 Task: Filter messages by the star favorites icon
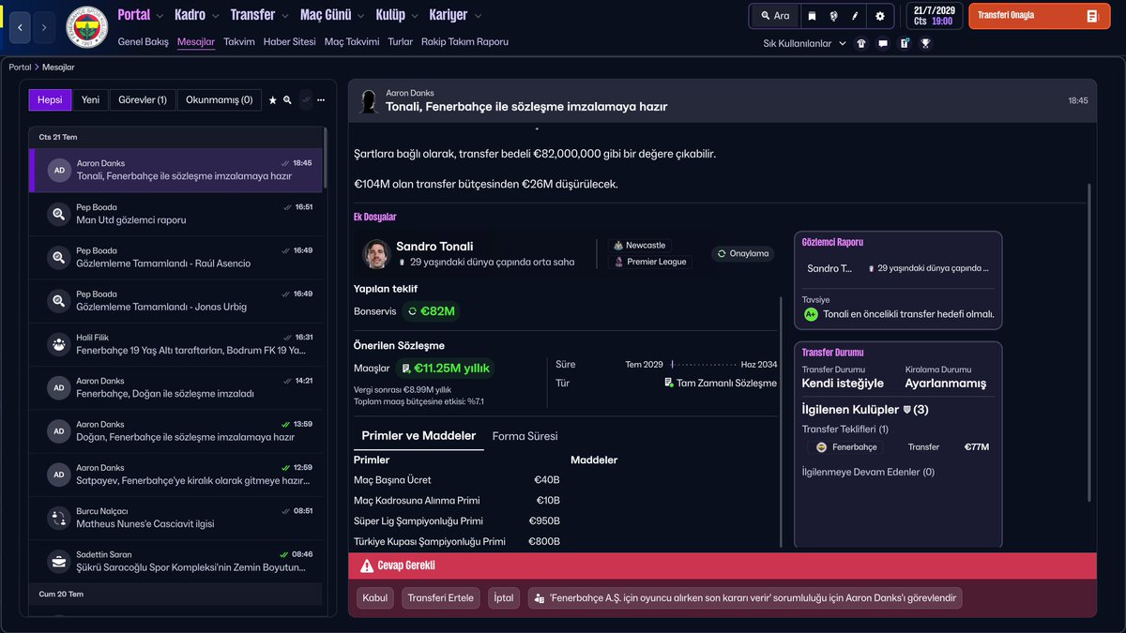pyautogui.click(x=273, y=100)
